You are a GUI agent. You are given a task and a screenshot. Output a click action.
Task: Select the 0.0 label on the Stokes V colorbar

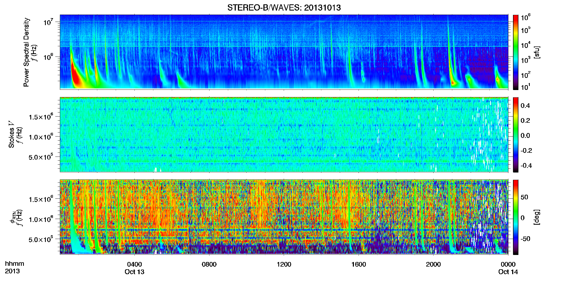click(525, 135)
